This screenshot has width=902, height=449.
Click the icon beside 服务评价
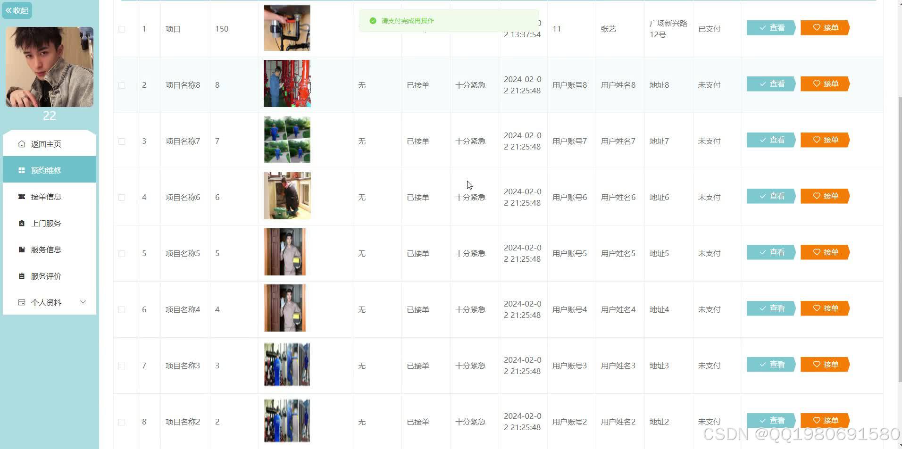[x=22, y=276]
